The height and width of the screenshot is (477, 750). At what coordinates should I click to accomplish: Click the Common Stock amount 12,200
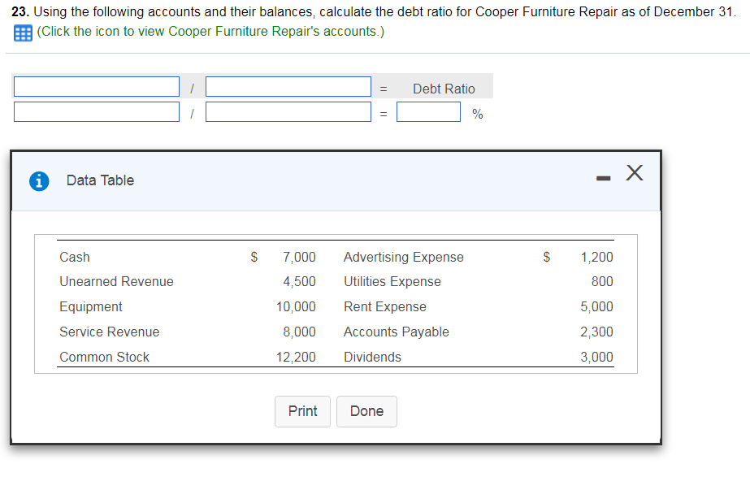(300, 357)
